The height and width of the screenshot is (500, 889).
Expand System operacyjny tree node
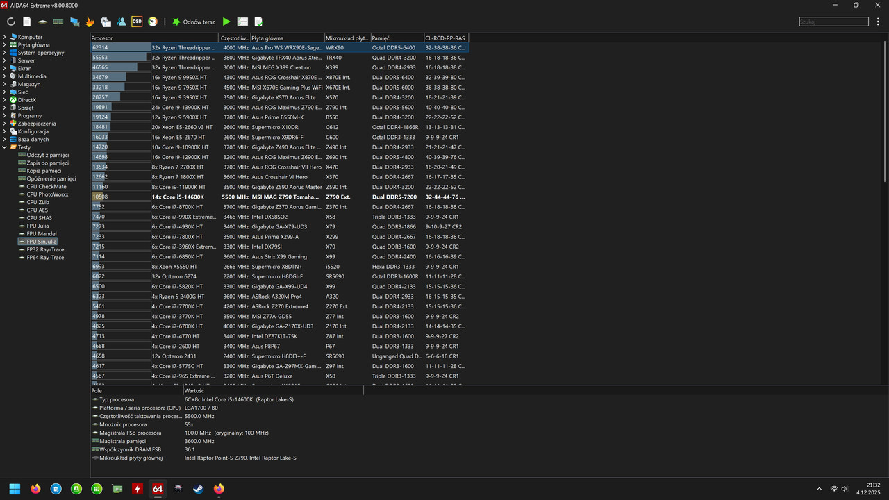pyautogui.click(x=5, y=53)
